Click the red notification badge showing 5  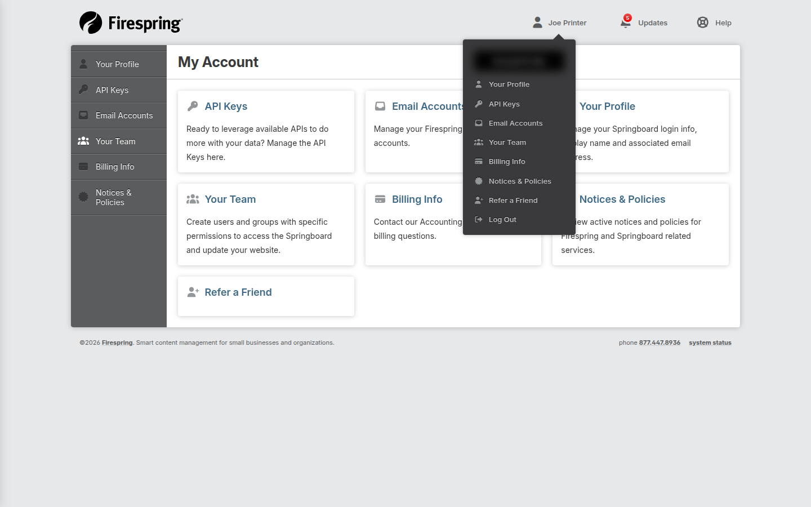(627, 18)
